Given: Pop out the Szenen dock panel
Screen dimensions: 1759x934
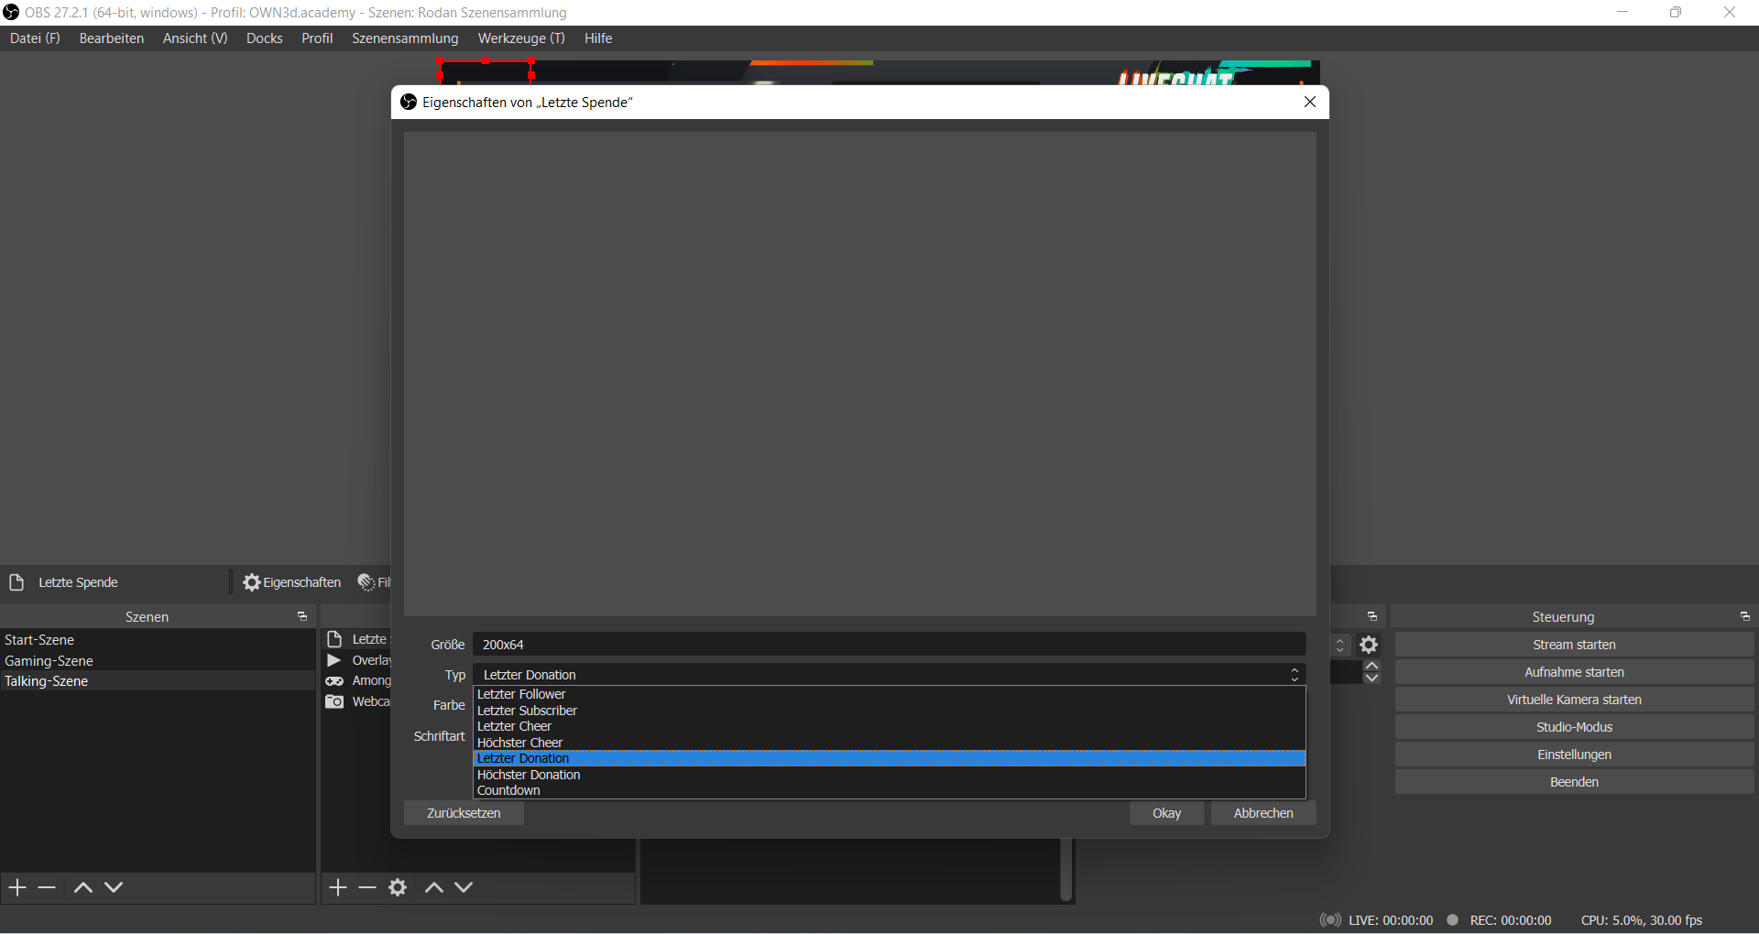Looking at the screenshot, I should 302,617.
